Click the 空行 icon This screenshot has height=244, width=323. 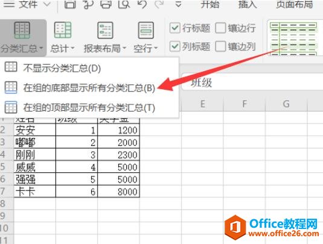click(x=146, y=30)
